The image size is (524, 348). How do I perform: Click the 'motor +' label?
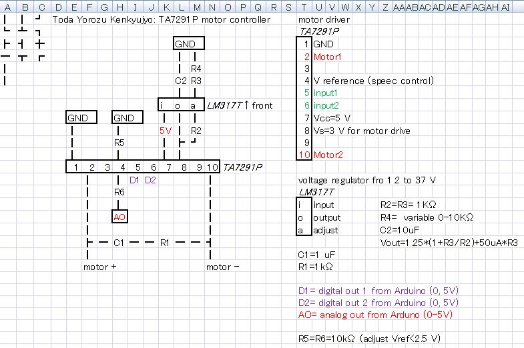point(99,267)
